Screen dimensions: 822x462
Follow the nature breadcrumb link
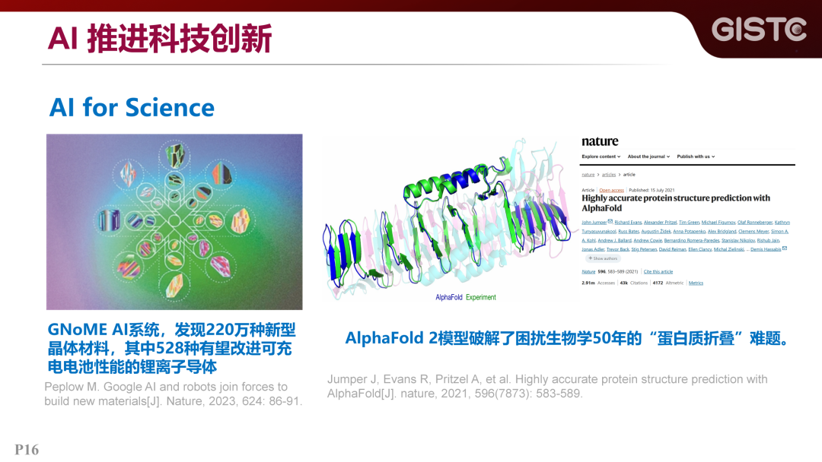588,175
